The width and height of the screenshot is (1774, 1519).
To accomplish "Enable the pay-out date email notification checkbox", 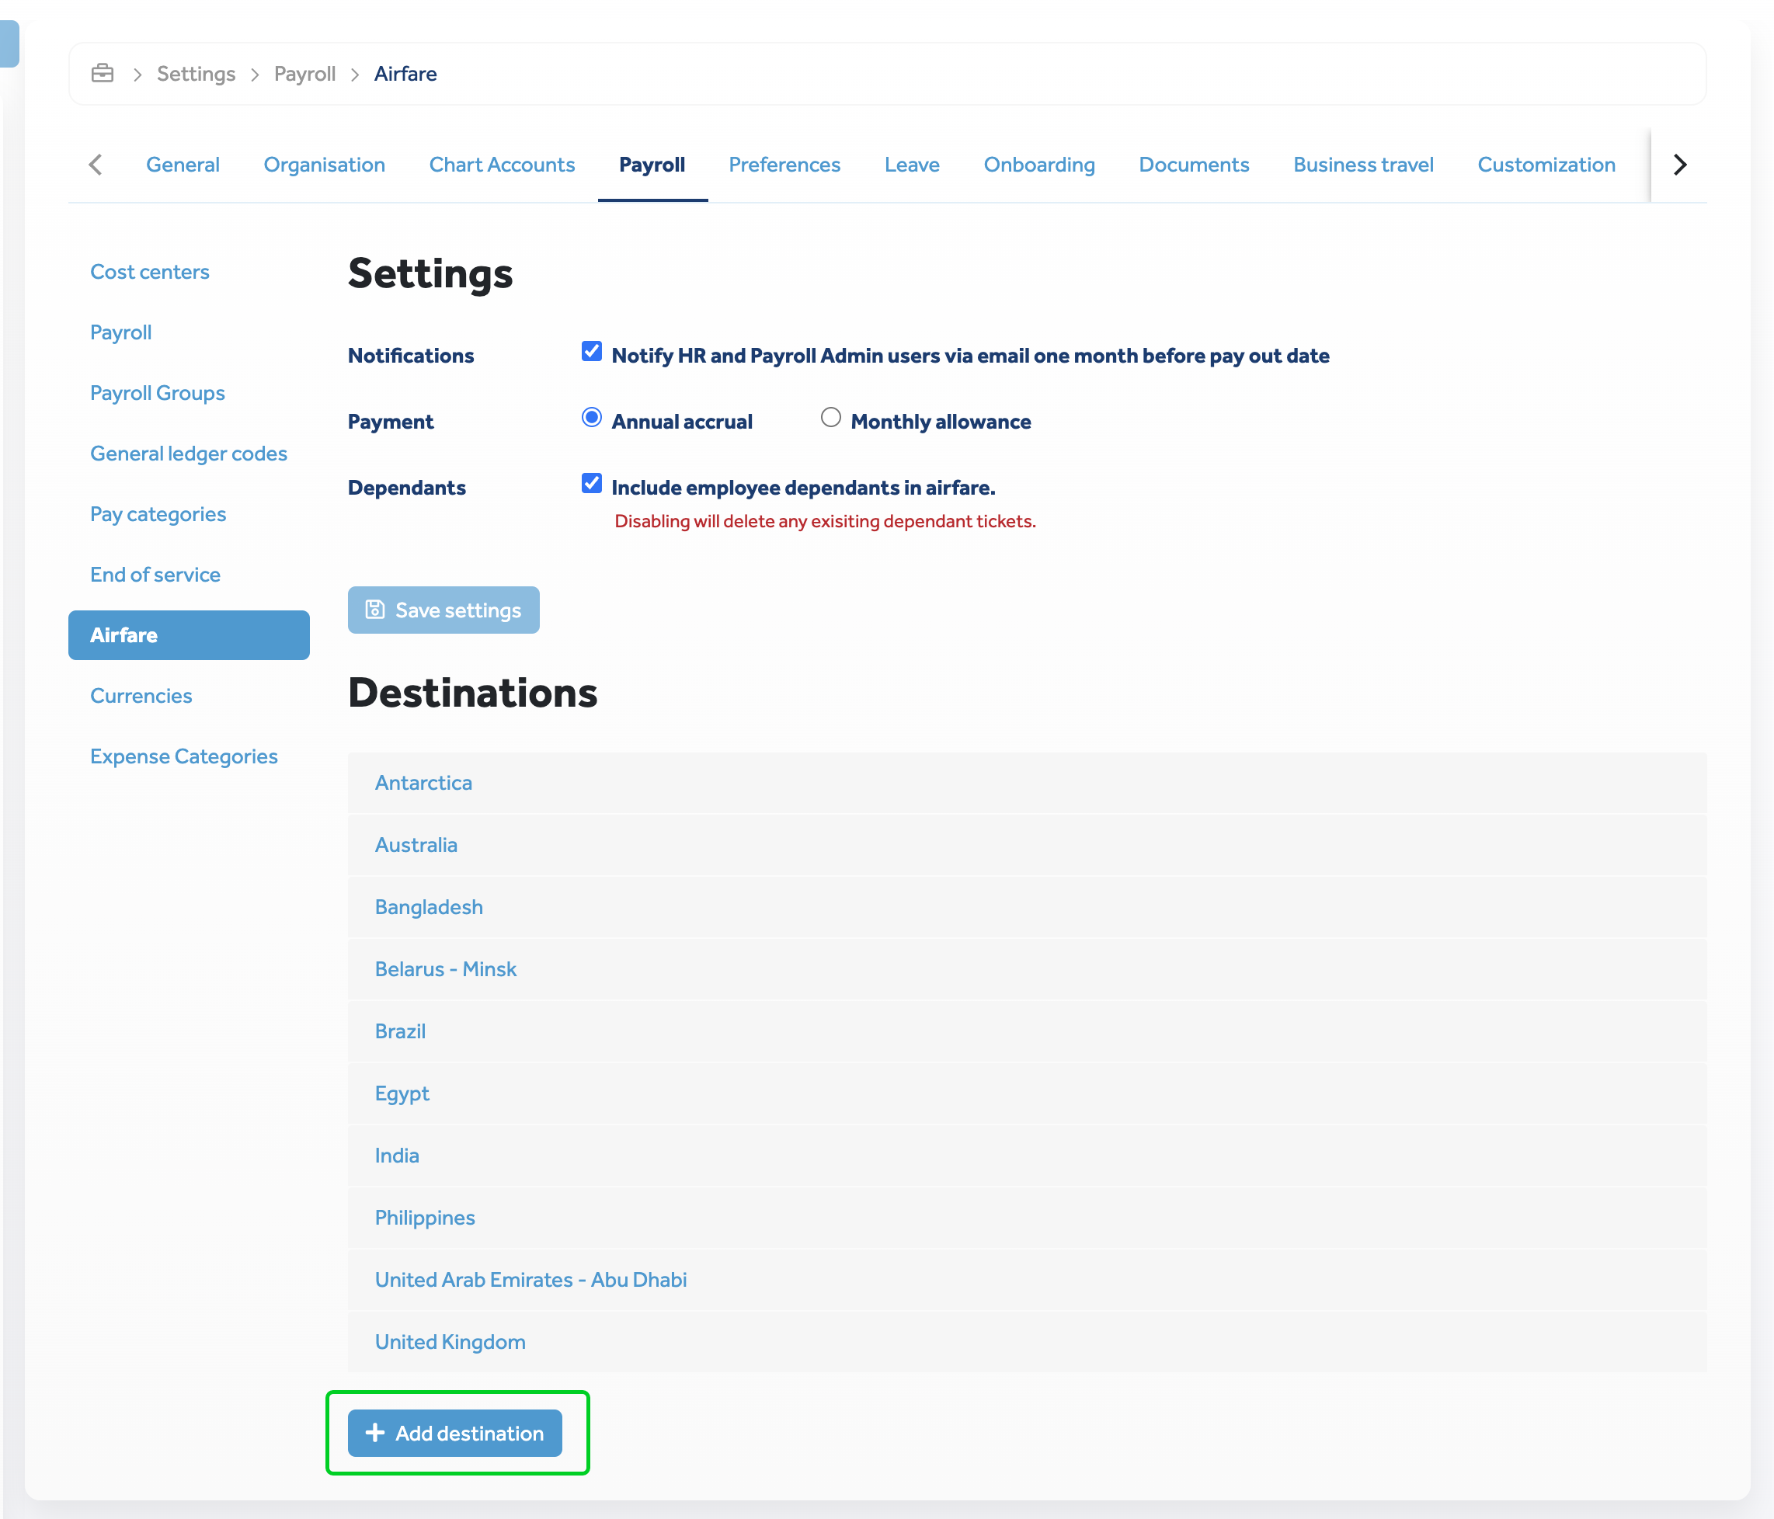I will [x=591, y=351].
